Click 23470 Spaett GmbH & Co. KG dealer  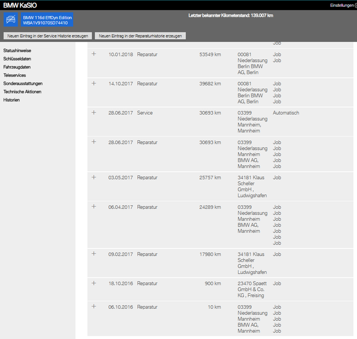click(x=252, y=289)
